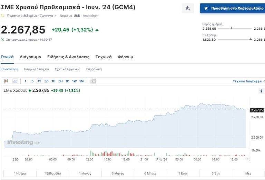The width and height of the screenshot is (265, 180).
Task: Open the Ιστορικά Στοιχεία link
Action: click(x=36, y=69)
